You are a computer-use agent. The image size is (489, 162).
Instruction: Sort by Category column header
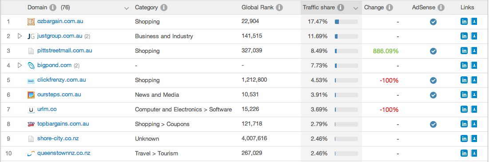pos(146,8)
